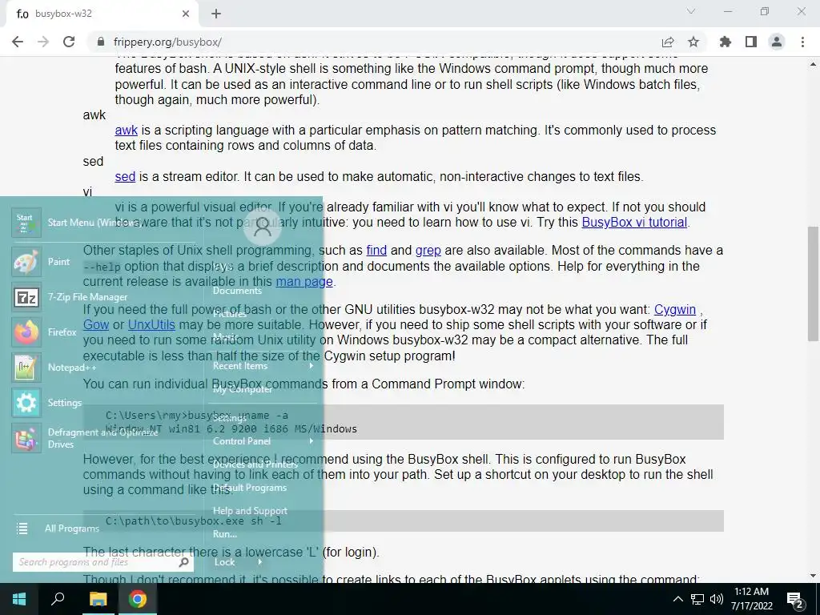Toggle Chrome side panel
The image size is (820, 615).
click(x=751, y=42)
